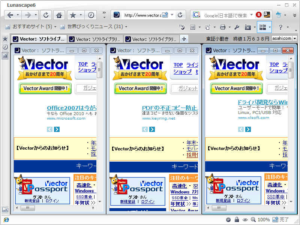This screenshot has width=300, height=225.
Task: Expand the 世界びっくりニュース (31) feed dropdown
Action: pos(126,27)
